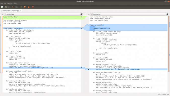The width and height of the screenshot is (170, 96).
Task: Open the Edit menu
Action: coord(5,4)
